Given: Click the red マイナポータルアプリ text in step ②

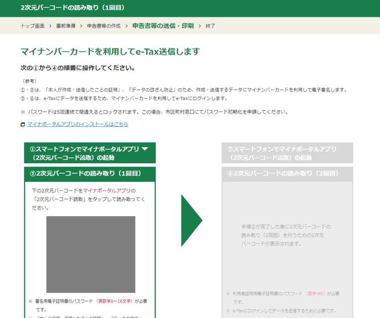Looking at the screenshot, I should coord(107,191).
